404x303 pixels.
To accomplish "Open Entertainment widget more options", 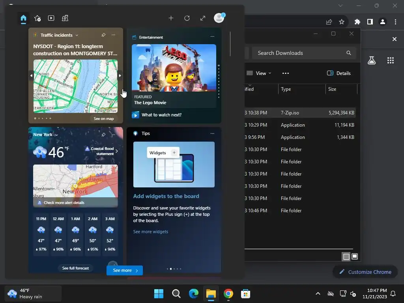I will point(212,37).
